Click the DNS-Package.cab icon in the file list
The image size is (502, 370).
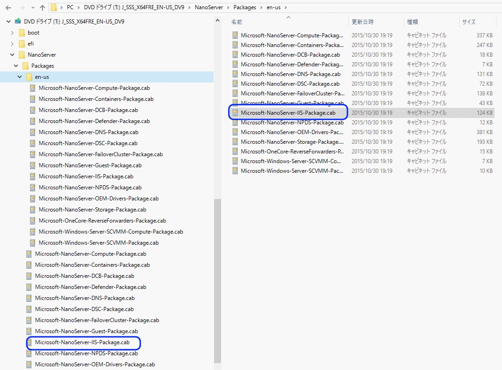coord(235,74)
